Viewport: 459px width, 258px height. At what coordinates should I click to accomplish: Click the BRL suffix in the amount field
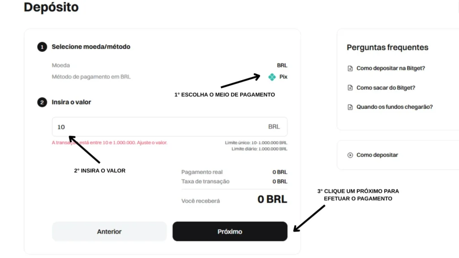(274, 127)
